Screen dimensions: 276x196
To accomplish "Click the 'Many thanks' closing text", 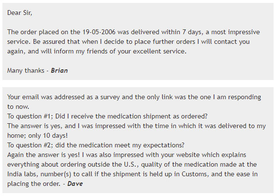I will (26, 71).
